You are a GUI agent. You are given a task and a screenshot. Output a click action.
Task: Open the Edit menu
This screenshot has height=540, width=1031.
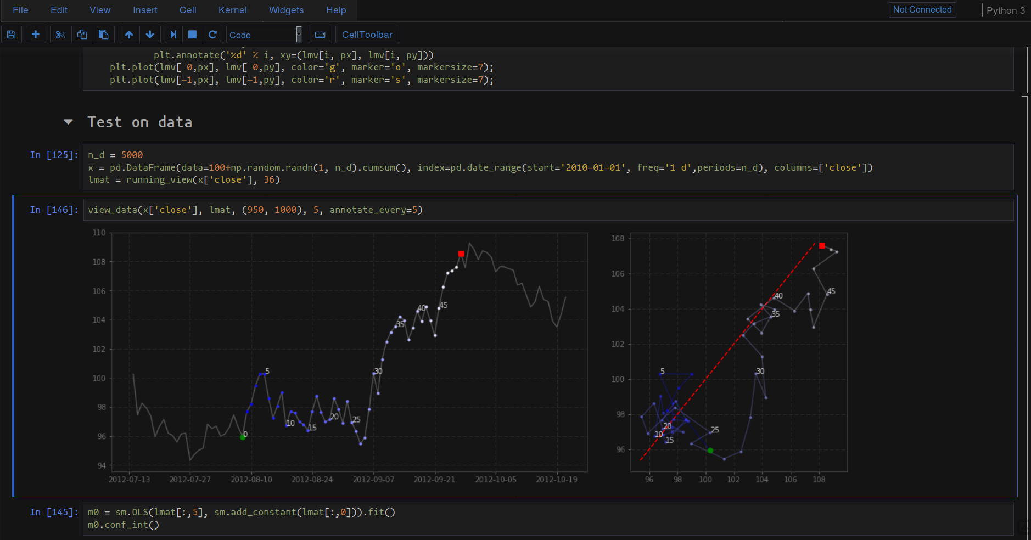(59, 10)
